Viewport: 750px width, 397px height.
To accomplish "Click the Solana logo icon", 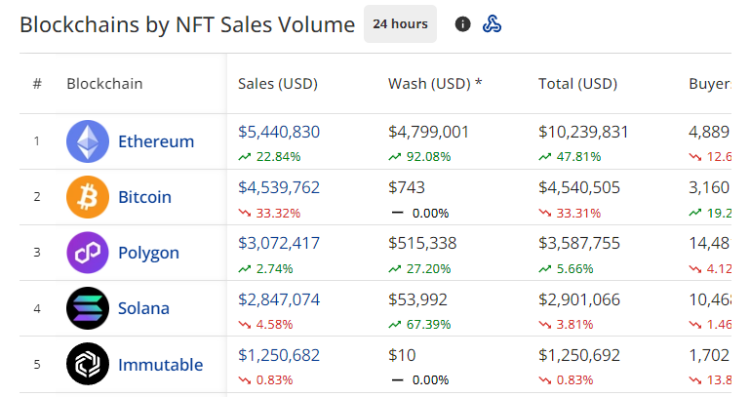I will click(x=88, y=308).
